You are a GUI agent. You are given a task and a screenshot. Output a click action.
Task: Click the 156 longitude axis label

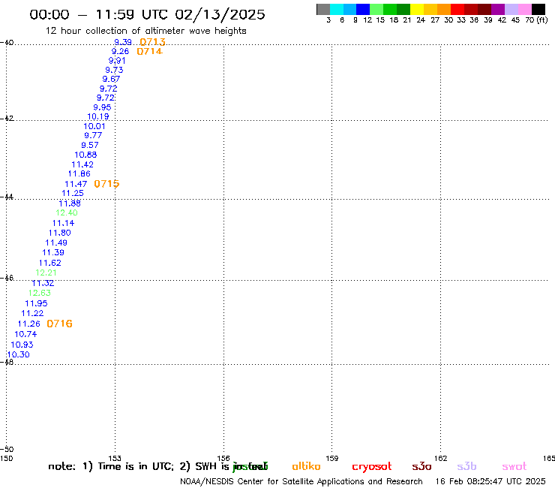pos(223,458)
